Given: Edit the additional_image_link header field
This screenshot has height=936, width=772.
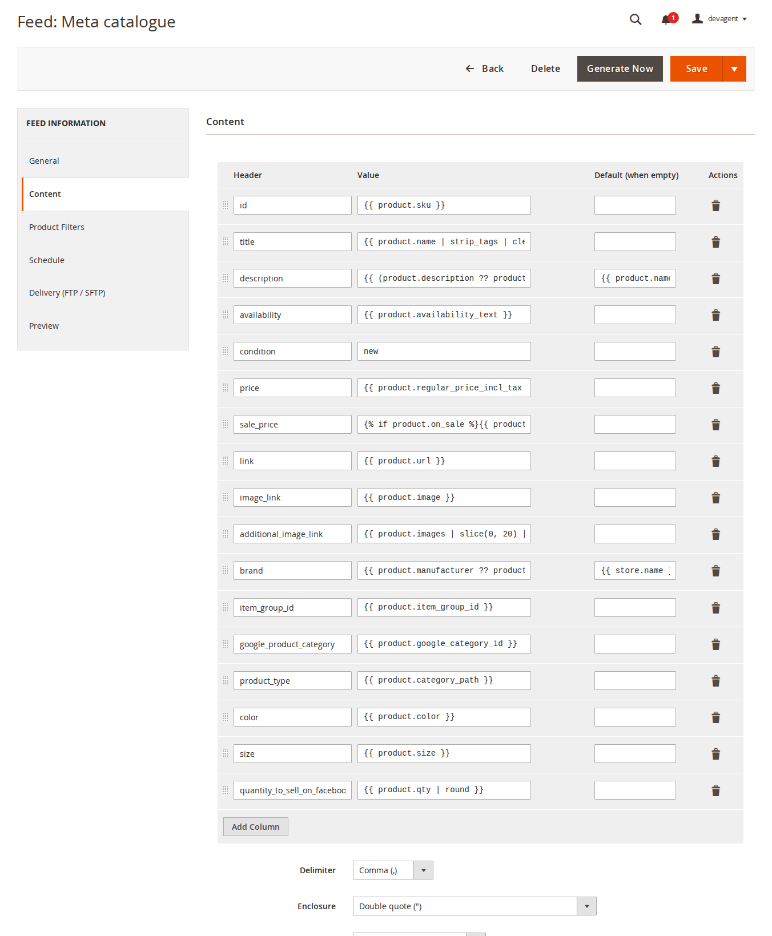Looking at the screenshot, I should (292, 534).
